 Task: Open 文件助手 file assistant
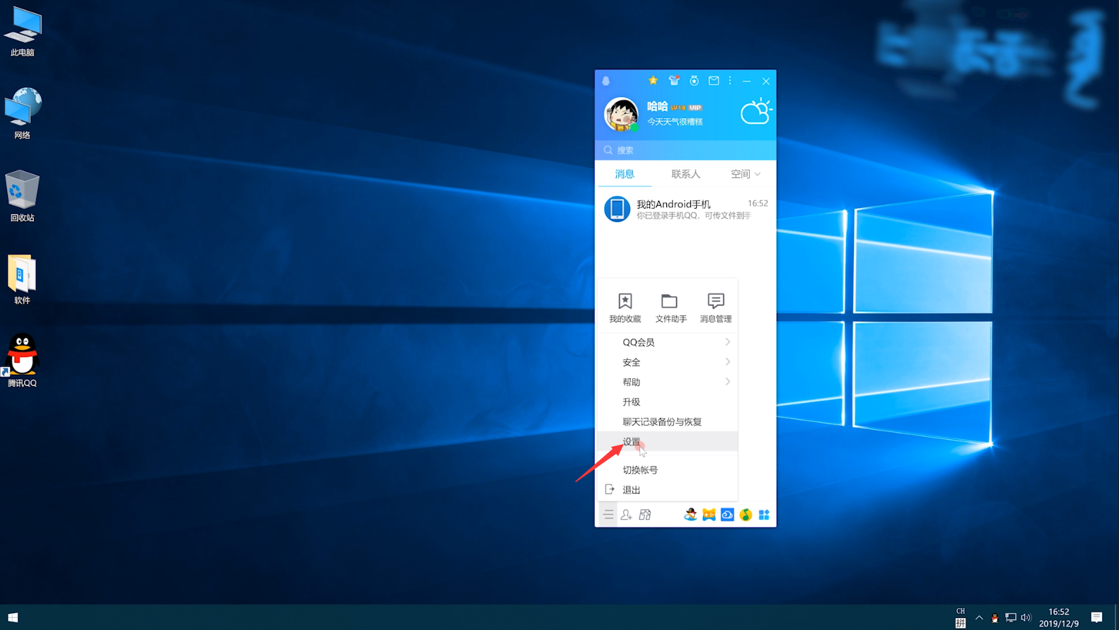671,308
